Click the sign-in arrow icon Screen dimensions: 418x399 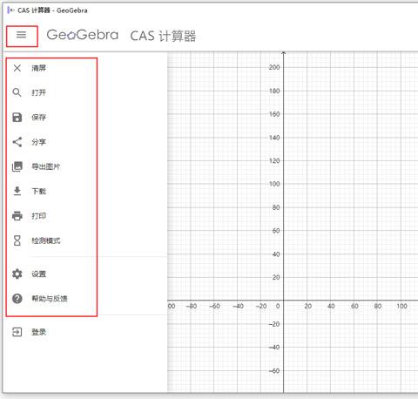pyautogui.click(x=17, y=332)
